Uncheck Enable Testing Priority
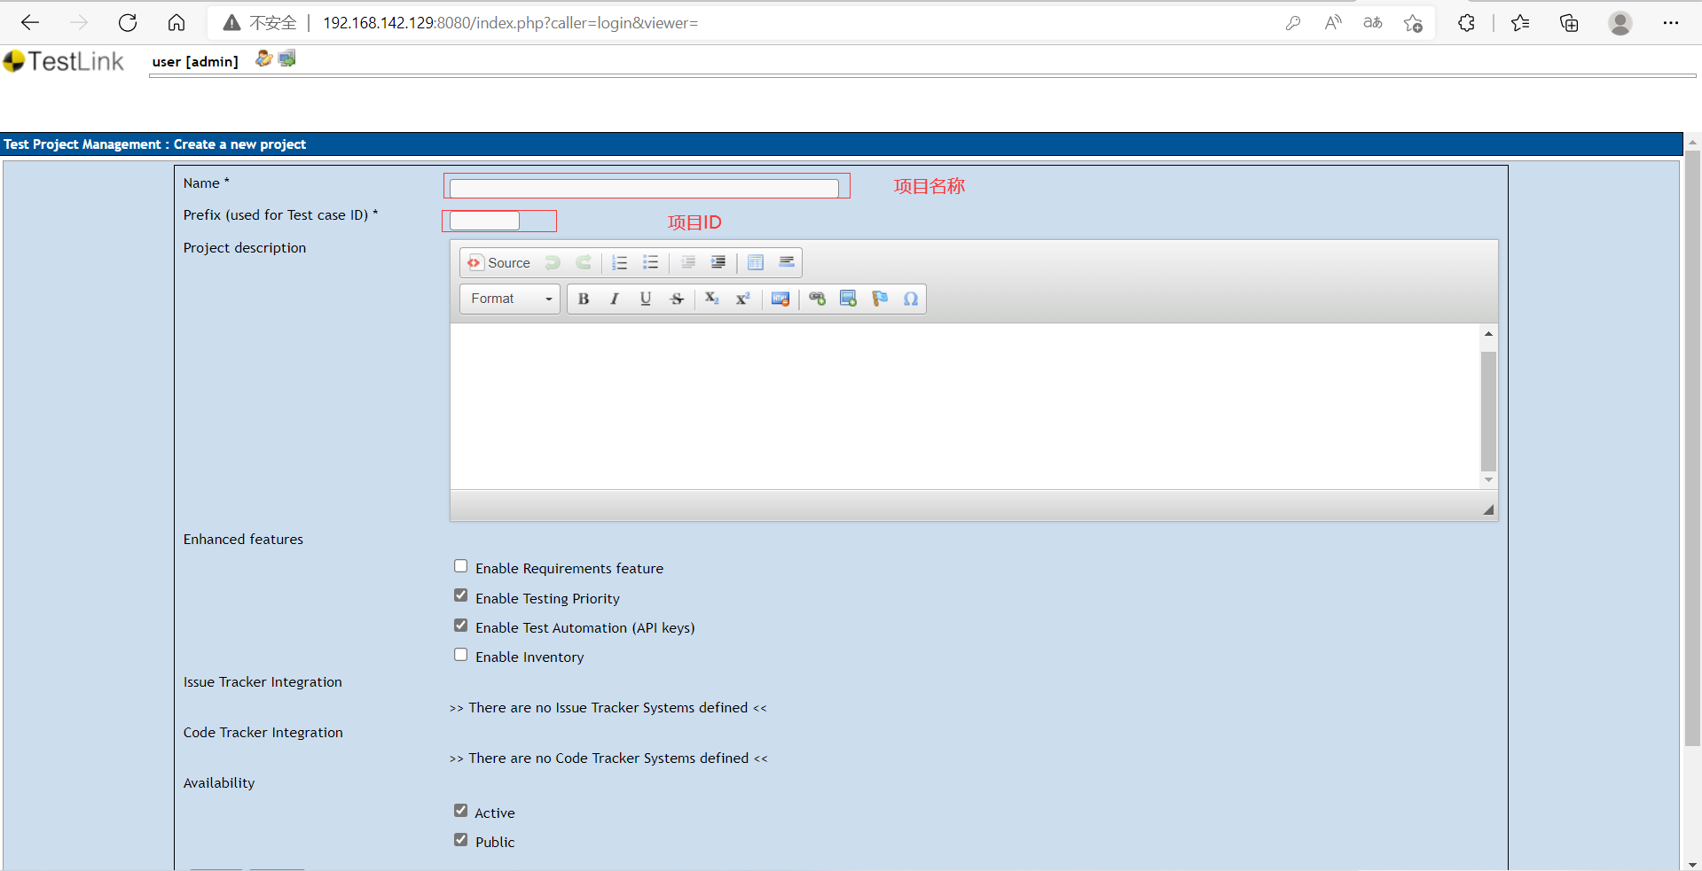The width and height of the screenshot is (1702, 871). [460, 595]
